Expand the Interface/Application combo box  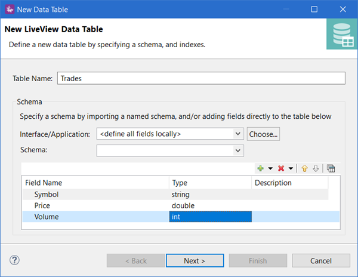(238, 134)
